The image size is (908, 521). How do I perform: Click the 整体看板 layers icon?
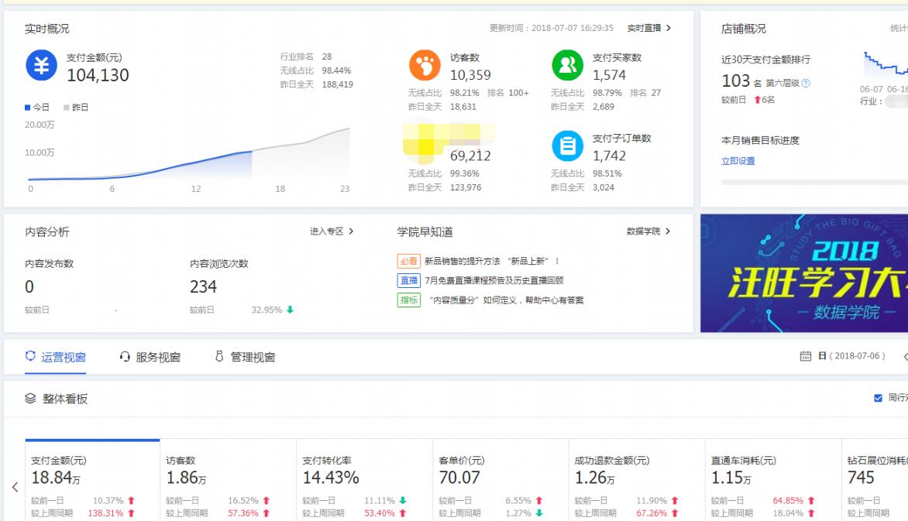[x=30, y=399]
